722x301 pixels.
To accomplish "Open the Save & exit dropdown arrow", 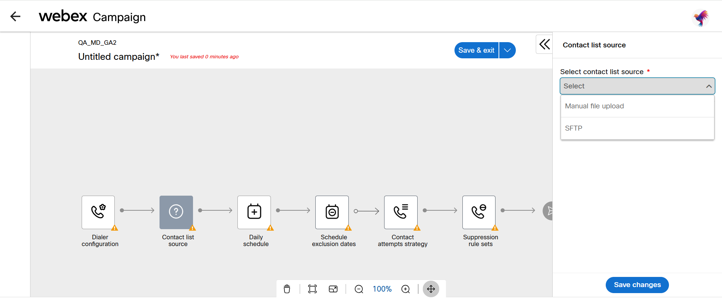I will 508,50.
